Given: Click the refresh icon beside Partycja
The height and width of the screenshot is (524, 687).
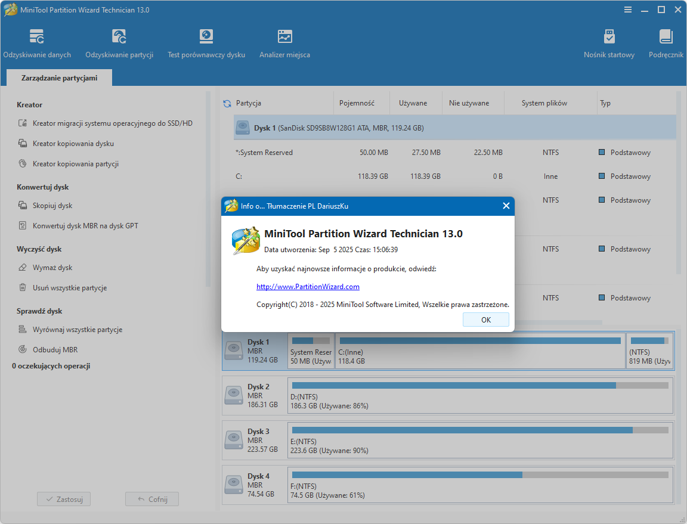Looking at the screenshot, I should [227, 103].
